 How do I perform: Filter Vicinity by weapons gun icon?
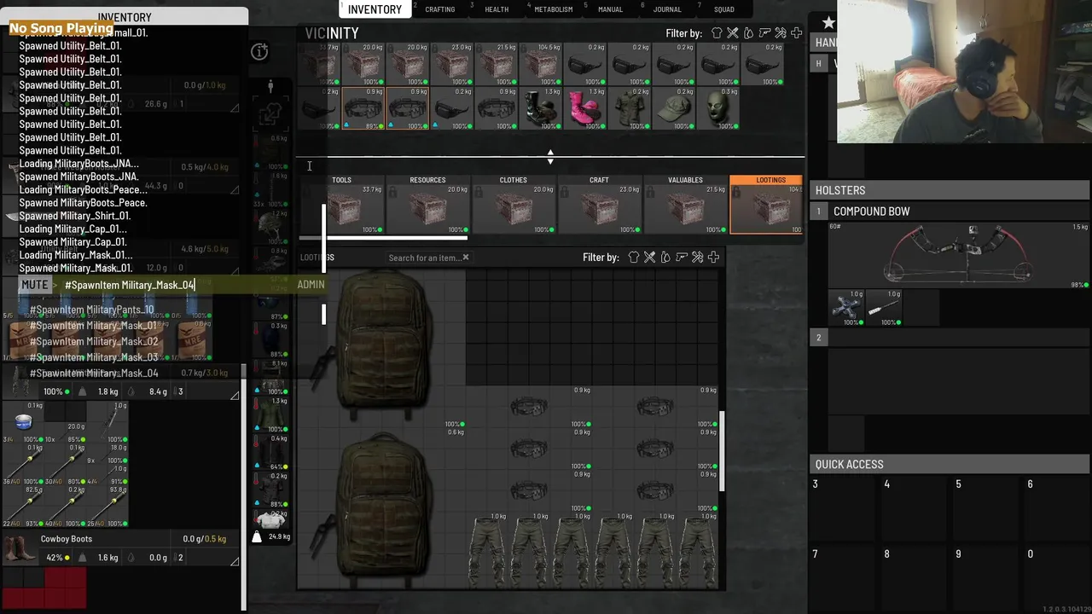click(764, 33)
